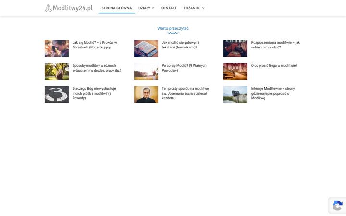The width and height of the screenshot is (346, 216).
Task: Expand the DZIAŁY dropdown chevron
Action: [153, 8]
